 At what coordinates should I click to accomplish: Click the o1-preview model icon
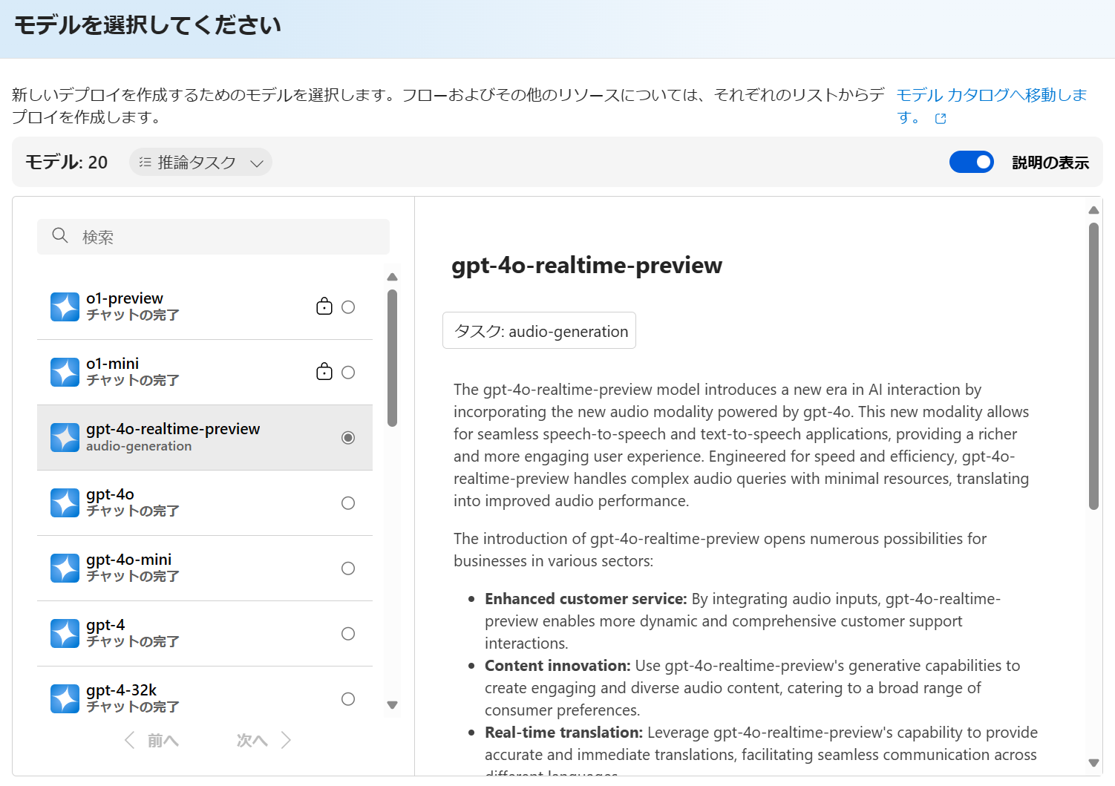65,307
